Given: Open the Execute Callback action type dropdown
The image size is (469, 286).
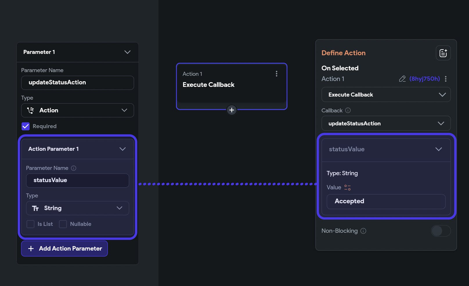Looking at the screenshot, I should click(x=386, y=95).
